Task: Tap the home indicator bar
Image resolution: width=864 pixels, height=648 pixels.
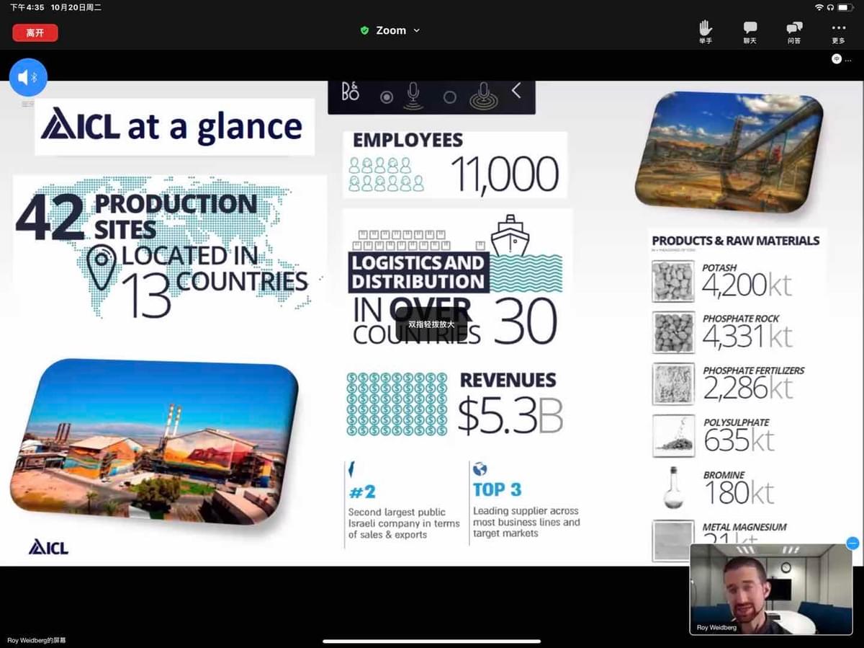Action: pyautogui.click(x=432, y=641)
